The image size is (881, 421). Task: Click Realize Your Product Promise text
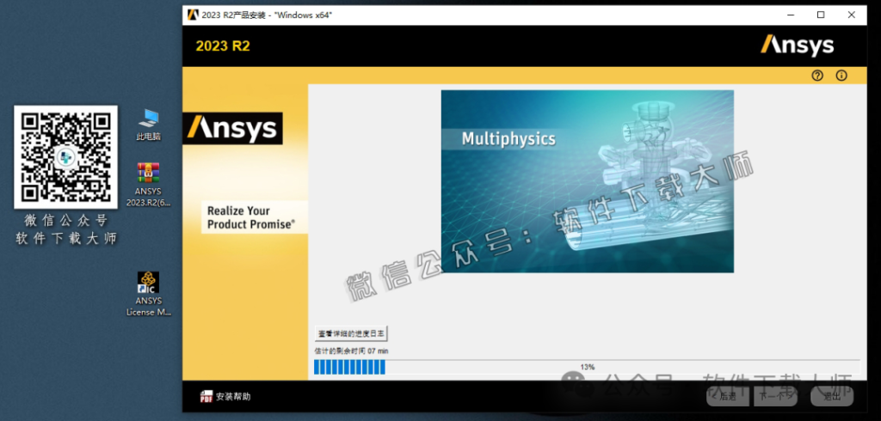coord(250,217)
